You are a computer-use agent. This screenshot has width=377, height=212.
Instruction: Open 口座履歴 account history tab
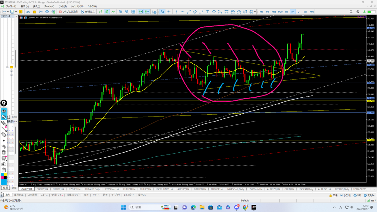click(32, 195)
